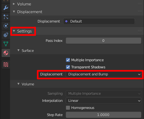Toggle Multiple Importance checkbox

pos(68,60)
